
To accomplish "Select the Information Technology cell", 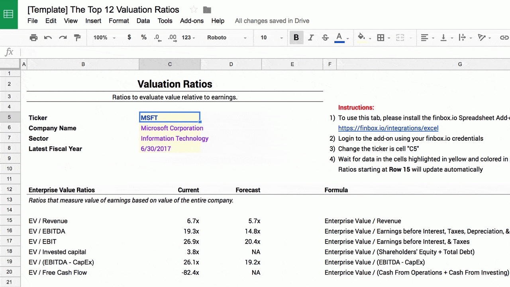I will (170, 138).
